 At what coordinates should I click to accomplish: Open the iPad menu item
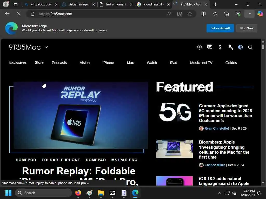point(174,63)
